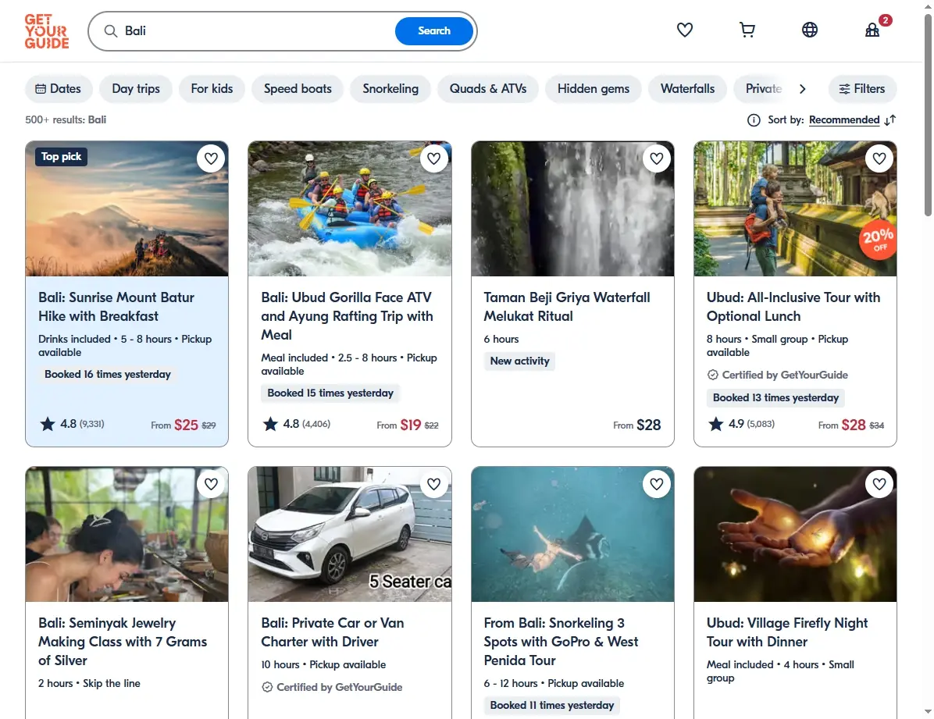Image resolution: width=934 pixels, height=719 pixels.
Task: Save Ubud All-Inclusive Tour to wishlist
Action: (x=879, y=158)
